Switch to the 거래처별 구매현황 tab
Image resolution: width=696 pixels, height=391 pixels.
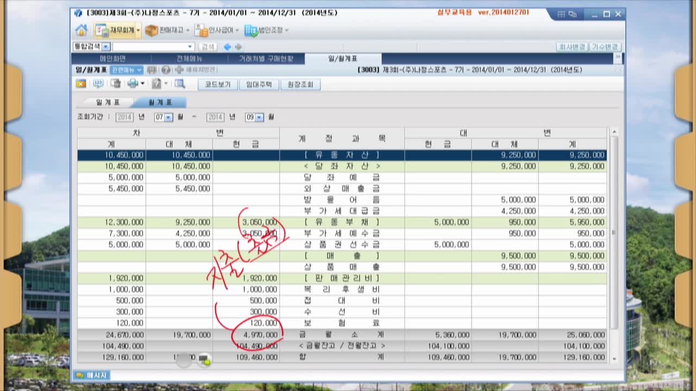tap(266, 59)
